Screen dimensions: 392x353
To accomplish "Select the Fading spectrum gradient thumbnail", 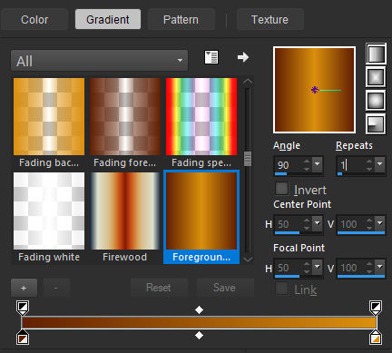I will pos(201,116).
